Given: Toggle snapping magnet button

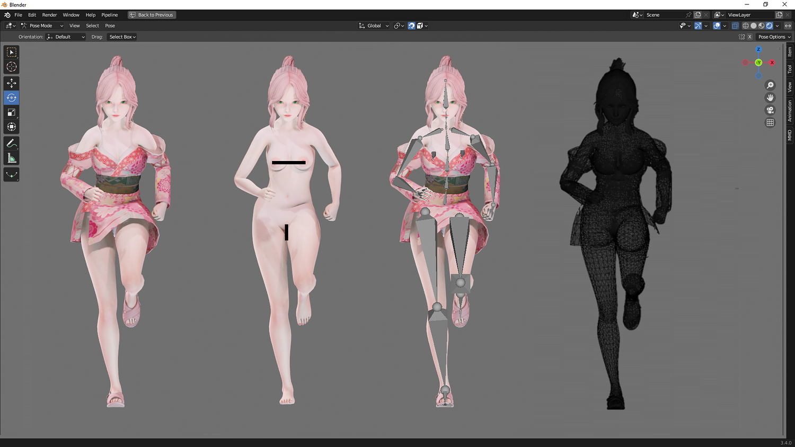Looking at the screenshot, I should tap(411, 25).
